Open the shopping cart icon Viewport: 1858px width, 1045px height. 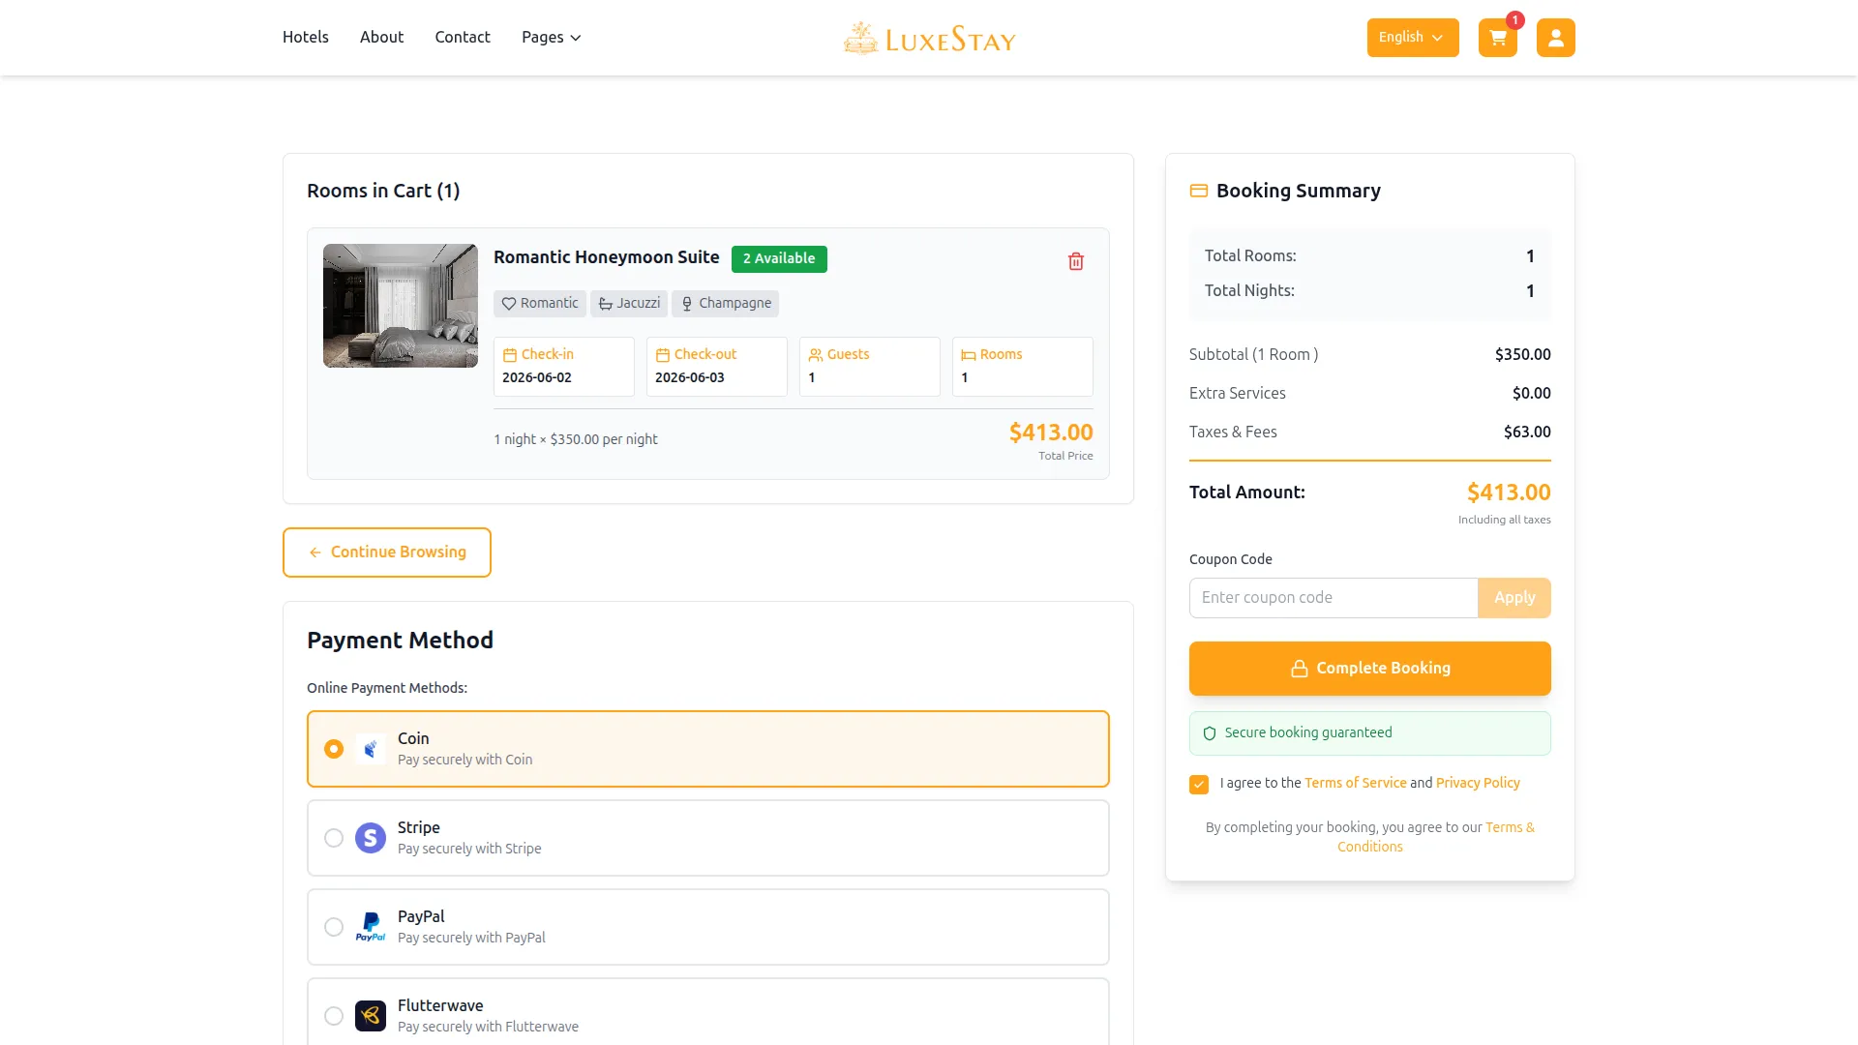(1497, 38)
